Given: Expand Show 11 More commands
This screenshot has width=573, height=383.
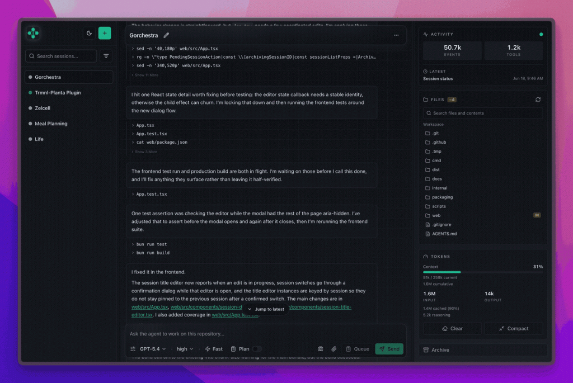Looking at the screenshot, I should 145,75.
